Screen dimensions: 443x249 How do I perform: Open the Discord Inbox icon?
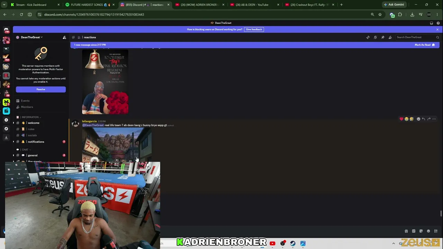pyautogui.click(x=432, y=23)
